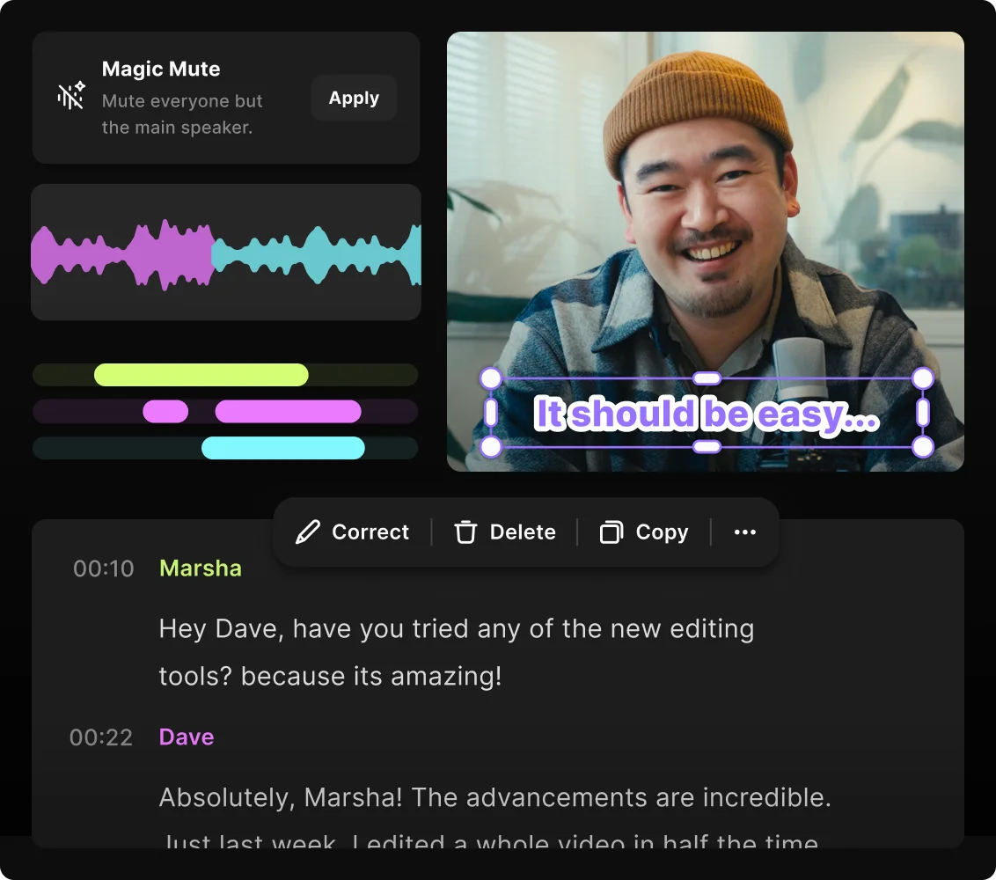Viewport: 996px width, 880px height.
Task: Apply Magic Mute to the audio
Action: pyautogui.click(x=354, y=98)
